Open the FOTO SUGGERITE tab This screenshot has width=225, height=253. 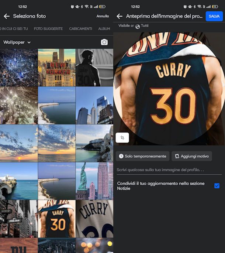pyautogui.click(x=48, y=29)
